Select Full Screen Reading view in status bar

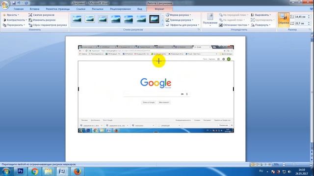click(x=257, y=164)
